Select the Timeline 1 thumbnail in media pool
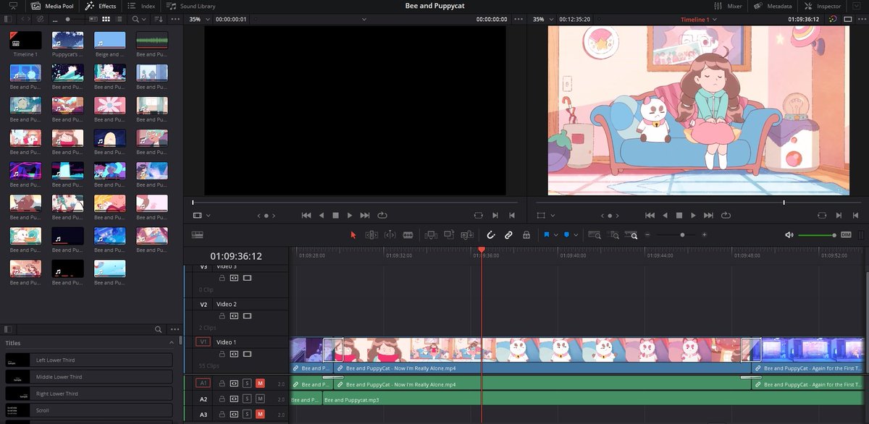Image resolution: width=869 pixels, height=424 pixels. 25,41
